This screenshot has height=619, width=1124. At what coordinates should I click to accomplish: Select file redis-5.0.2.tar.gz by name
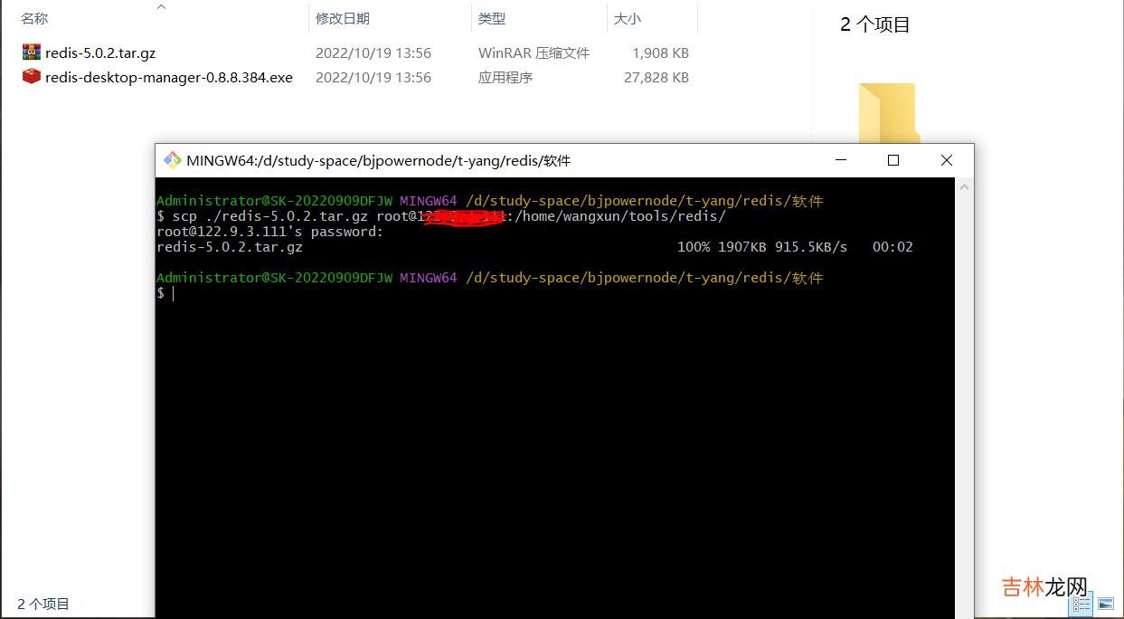[x=100, y=53]
